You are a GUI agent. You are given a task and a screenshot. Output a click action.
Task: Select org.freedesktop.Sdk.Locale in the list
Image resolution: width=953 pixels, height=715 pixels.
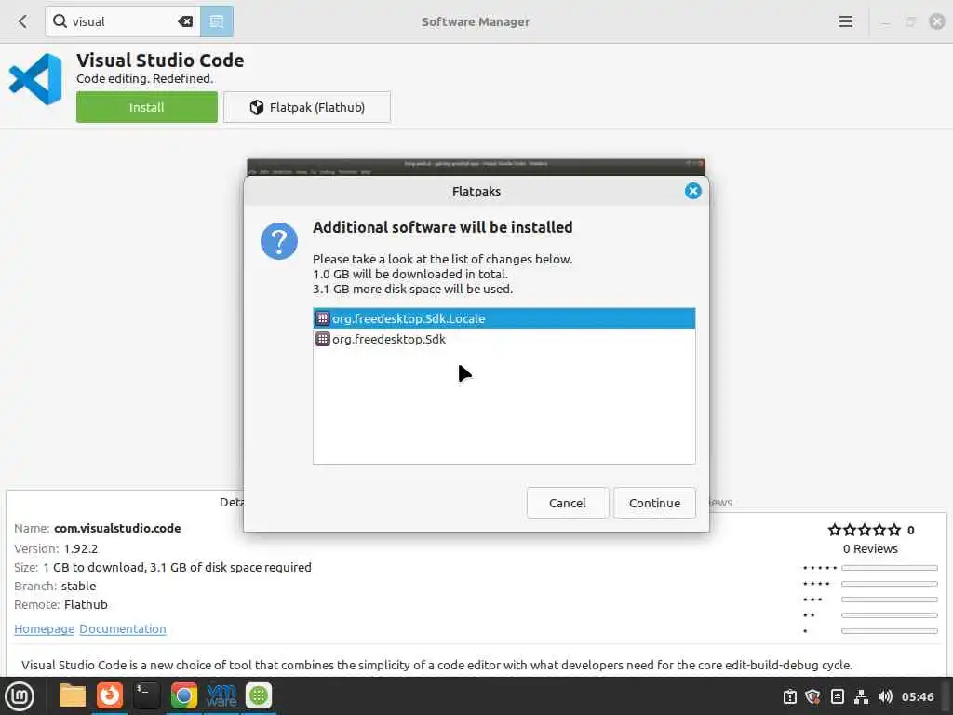(503, 318)
